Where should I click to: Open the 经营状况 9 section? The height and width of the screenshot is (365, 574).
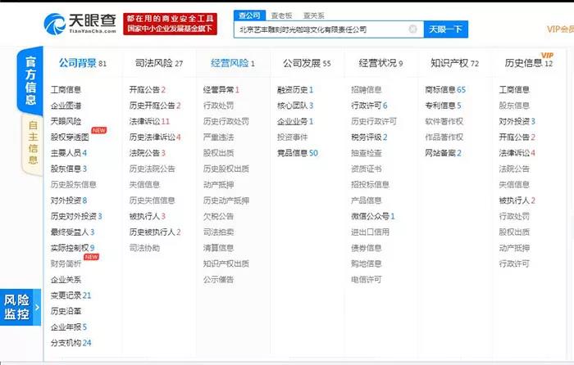[380, 63]
